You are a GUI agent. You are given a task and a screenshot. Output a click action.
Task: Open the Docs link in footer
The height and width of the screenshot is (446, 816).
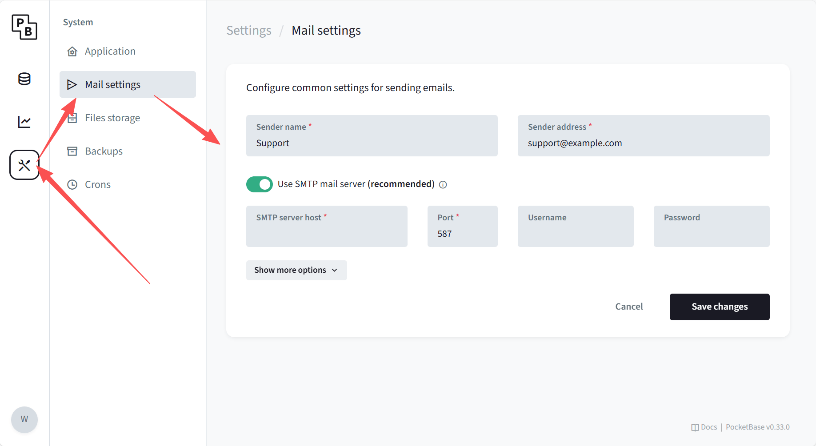704,427
